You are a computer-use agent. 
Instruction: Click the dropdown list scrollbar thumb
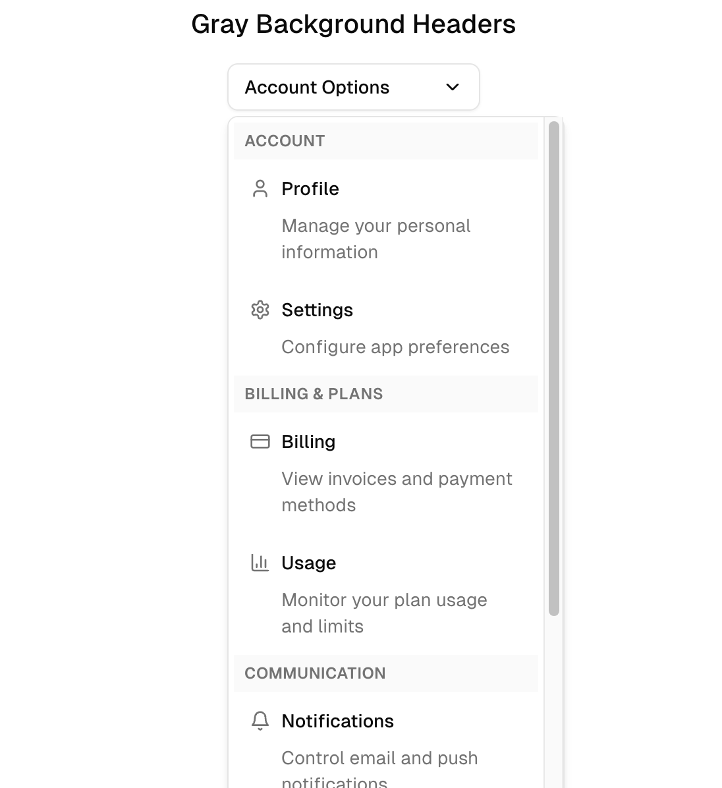click(554, 368)
